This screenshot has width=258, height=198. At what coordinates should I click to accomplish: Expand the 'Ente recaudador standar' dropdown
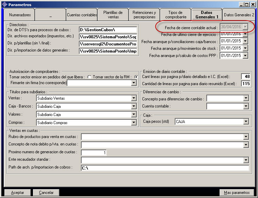pyautogui.click(x=246, y=160)
